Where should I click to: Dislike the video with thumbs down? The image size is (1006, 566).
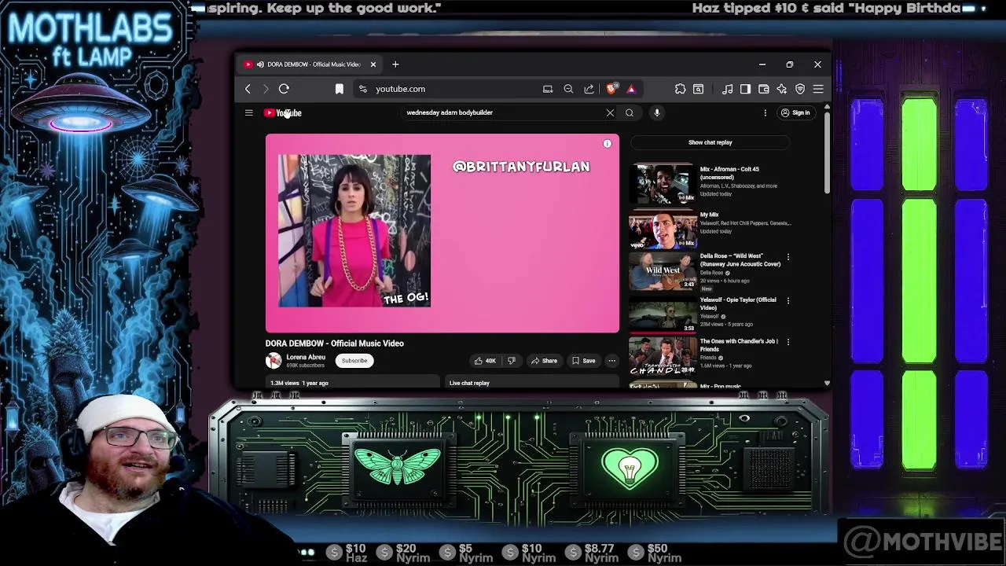511,361
